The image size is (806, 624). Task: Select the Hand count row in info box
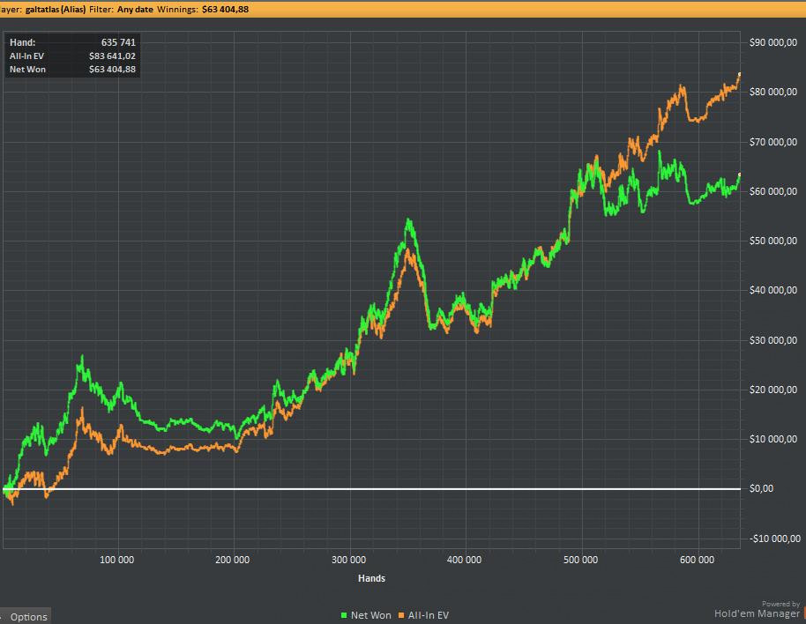click(71, 42)
